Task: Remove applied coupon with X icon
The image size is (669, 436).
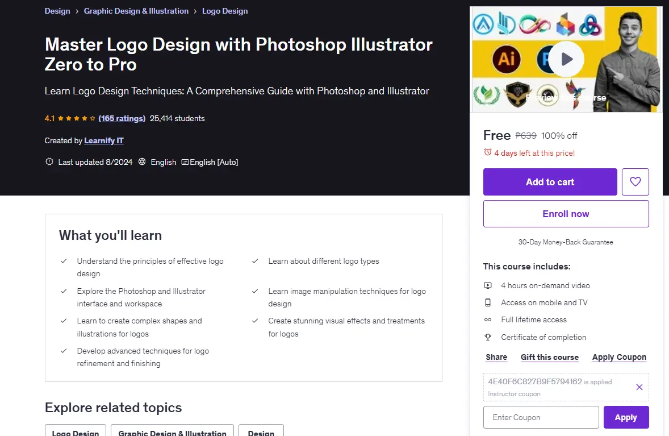Action: [x=639, y=387]
